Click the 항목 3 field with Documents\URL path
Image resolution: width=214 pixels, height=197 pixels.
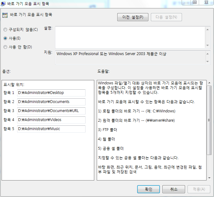51,111
